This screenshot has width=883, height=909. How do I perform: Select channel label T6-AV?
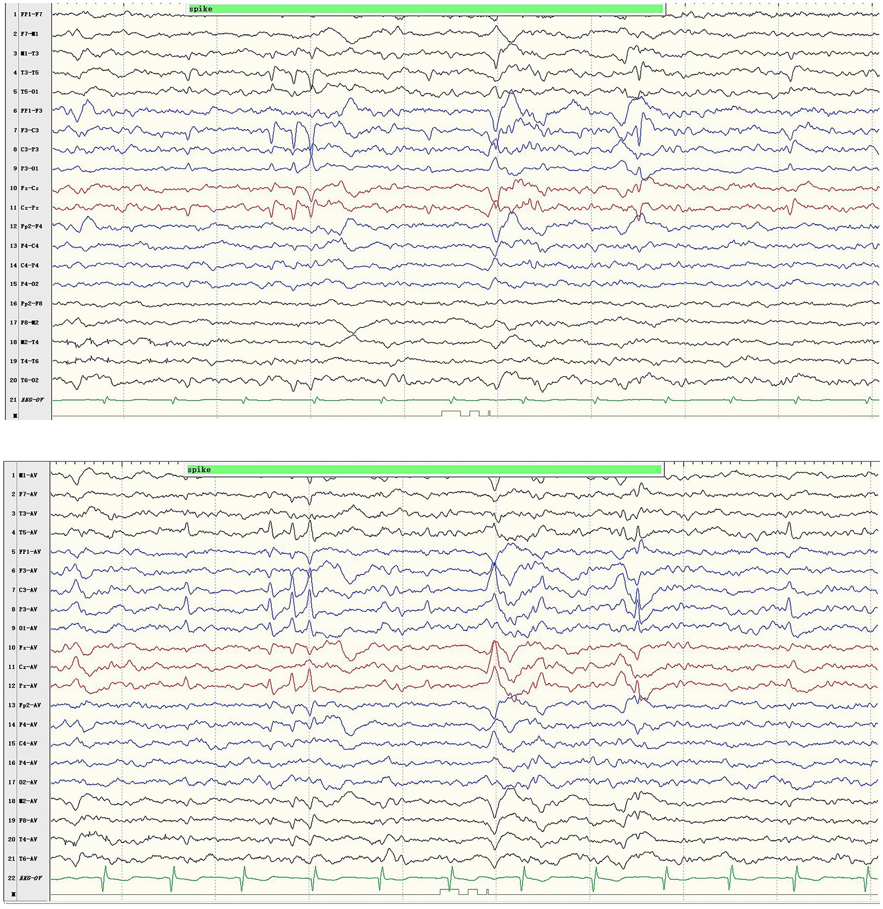pyautogui.click(x=28, y=859)
